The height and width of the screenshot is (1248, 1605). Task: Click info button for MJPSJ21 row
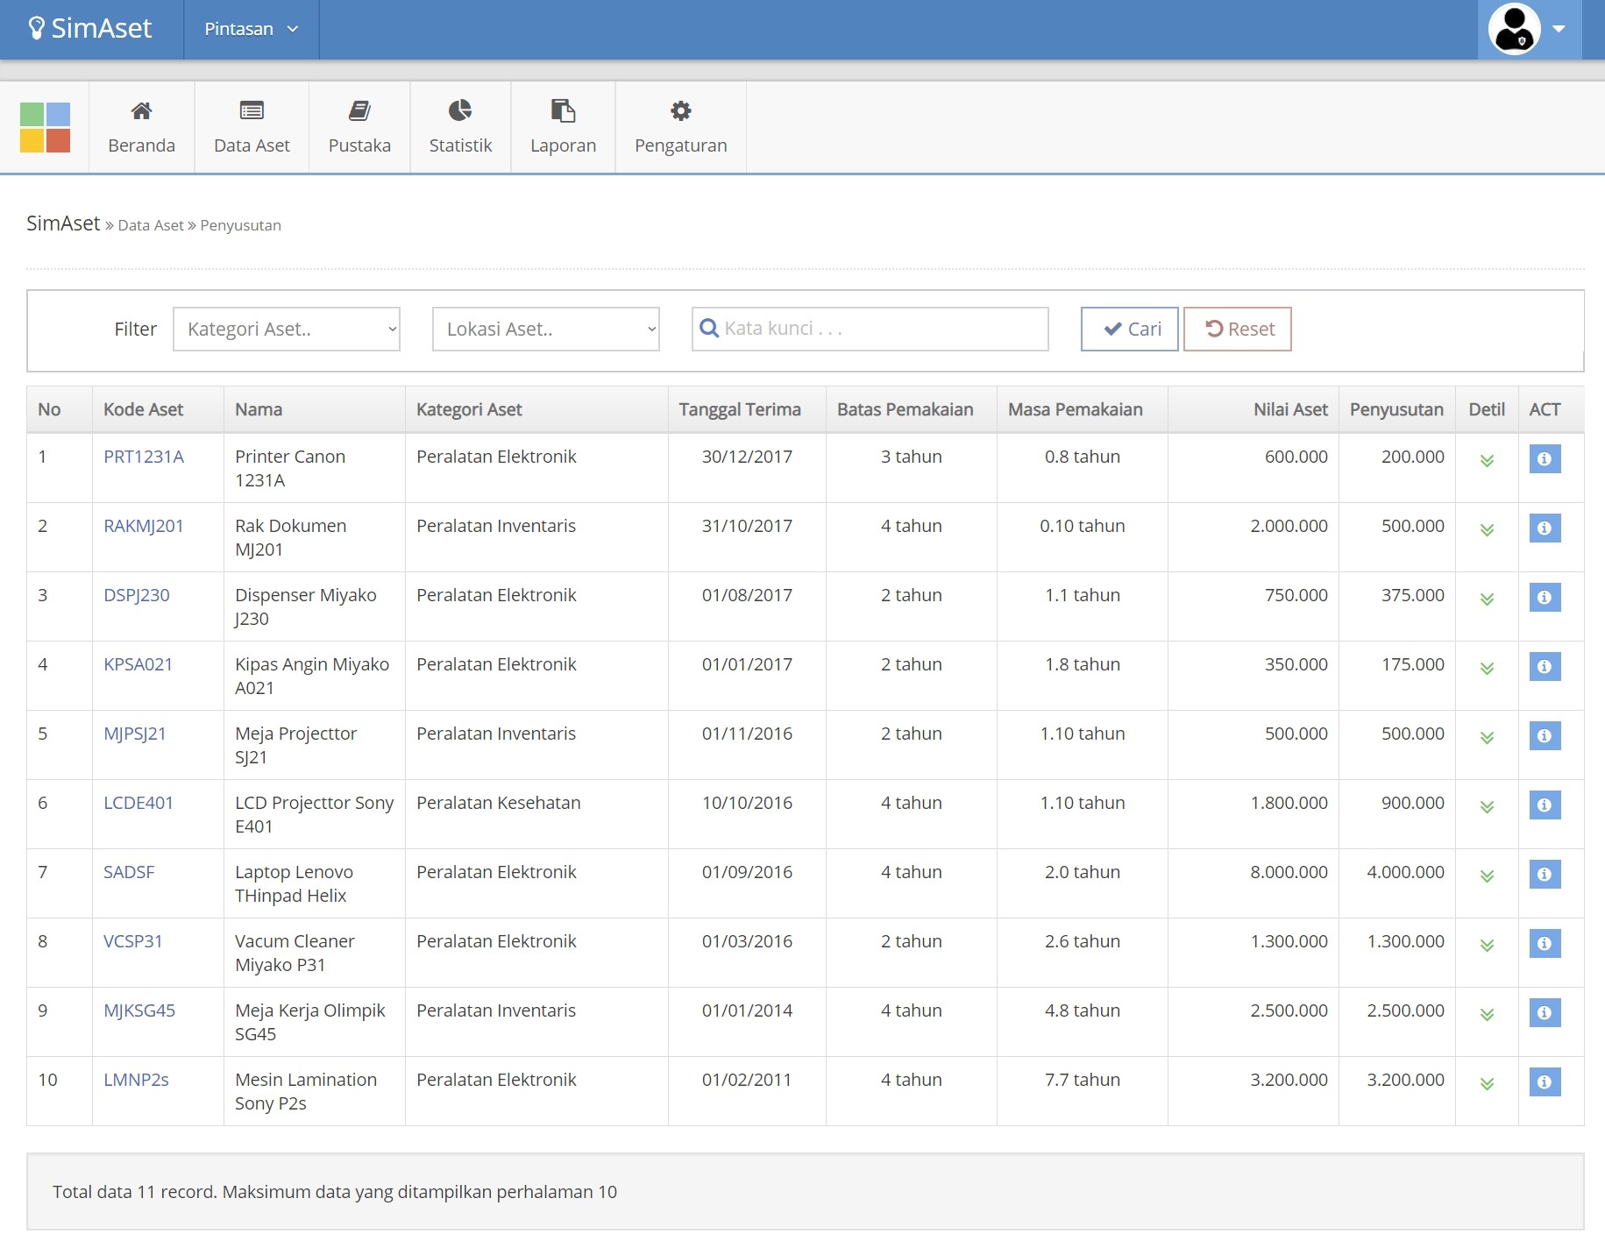pos(1545,735)
